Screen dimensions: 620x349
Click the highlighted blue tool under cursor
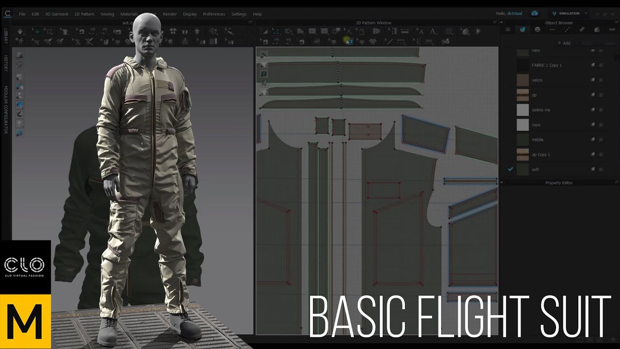coord(349,42)
